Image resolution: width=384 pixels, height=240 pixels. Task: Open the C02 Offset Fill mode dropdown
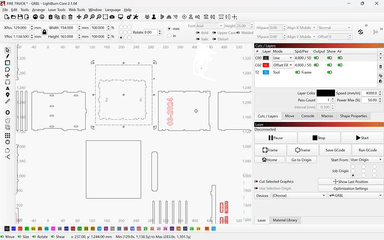(283, 65)
